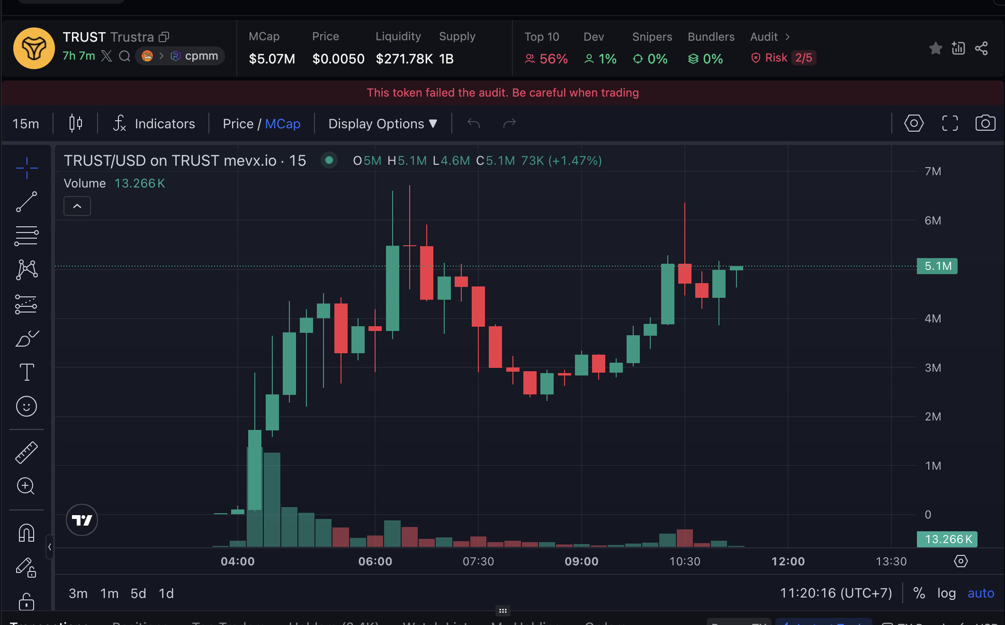Open the token's X profile
The height and width of the screenshot is (625, 1005).
tap(107, 56)
